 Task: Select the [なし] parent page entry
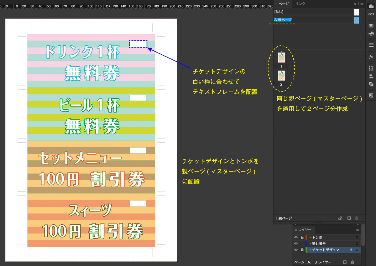click(279, 12)
